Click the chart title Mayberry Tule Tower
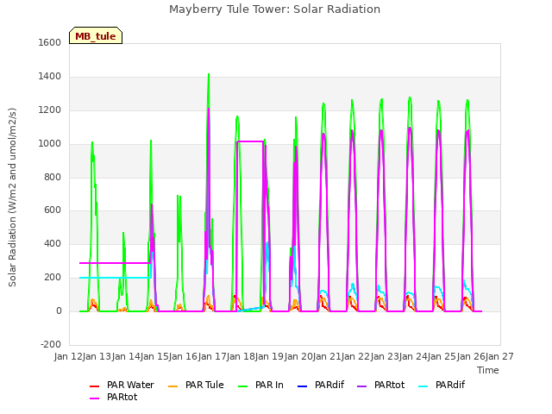Screen dimensions: 552x414 point(274,9)
